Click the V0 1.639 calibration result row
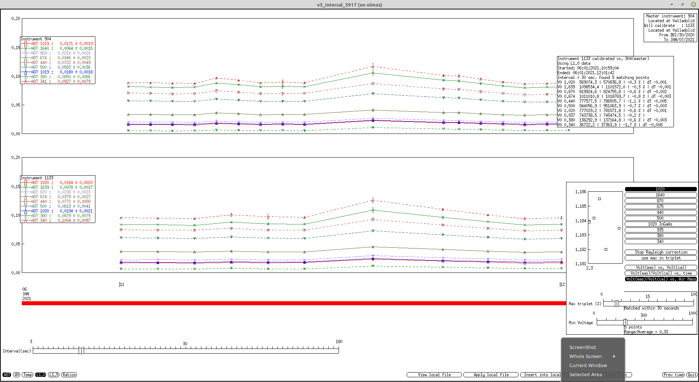 tap(614, 87)
